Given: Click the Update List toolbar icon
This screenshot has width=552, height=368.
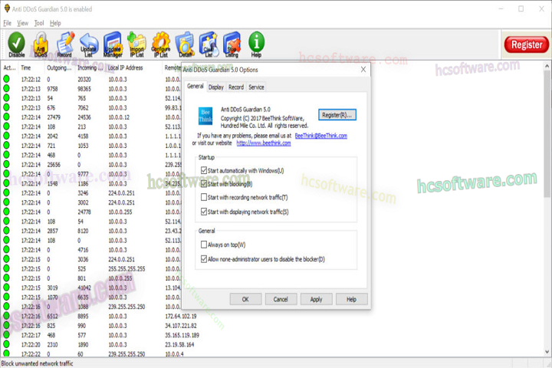Looking at the screenshot, I should pyautogui.click(x=89, y=44).
